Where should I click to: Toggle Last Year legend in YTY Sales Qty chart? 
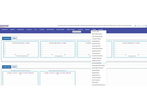52,43
